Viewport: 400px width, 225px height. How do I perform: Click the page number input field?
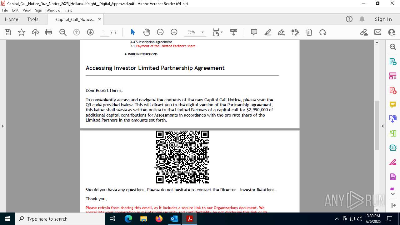(105, 32)
